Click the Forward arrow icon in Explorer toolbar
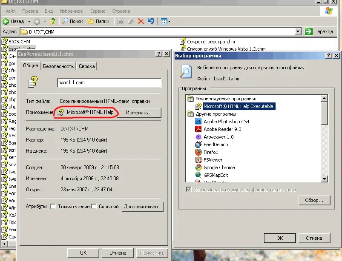Image resolution: width=342 pixels, height=261 pixels. (x=37, y=21)
